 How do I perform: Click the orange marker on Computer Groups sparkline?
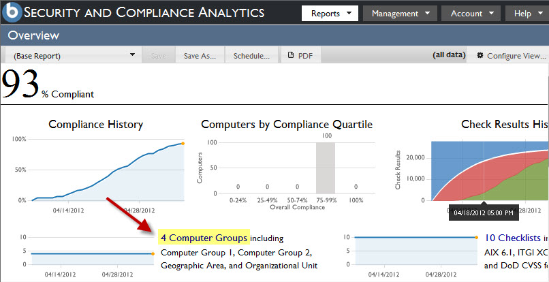point(153,254)
